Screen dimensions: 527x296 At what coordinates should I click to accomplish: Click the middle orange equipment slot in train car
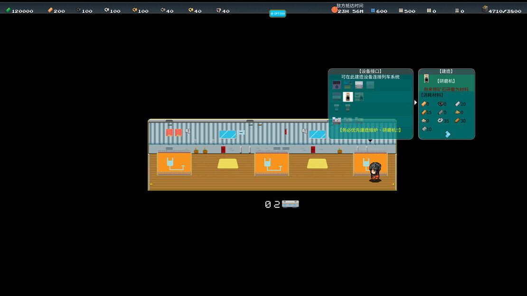(272, 164)
